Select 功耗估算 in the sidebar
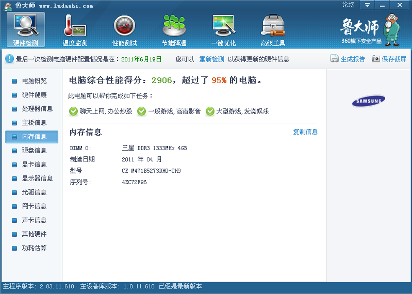This screenshot has height=294, width=412. [32, 248]
